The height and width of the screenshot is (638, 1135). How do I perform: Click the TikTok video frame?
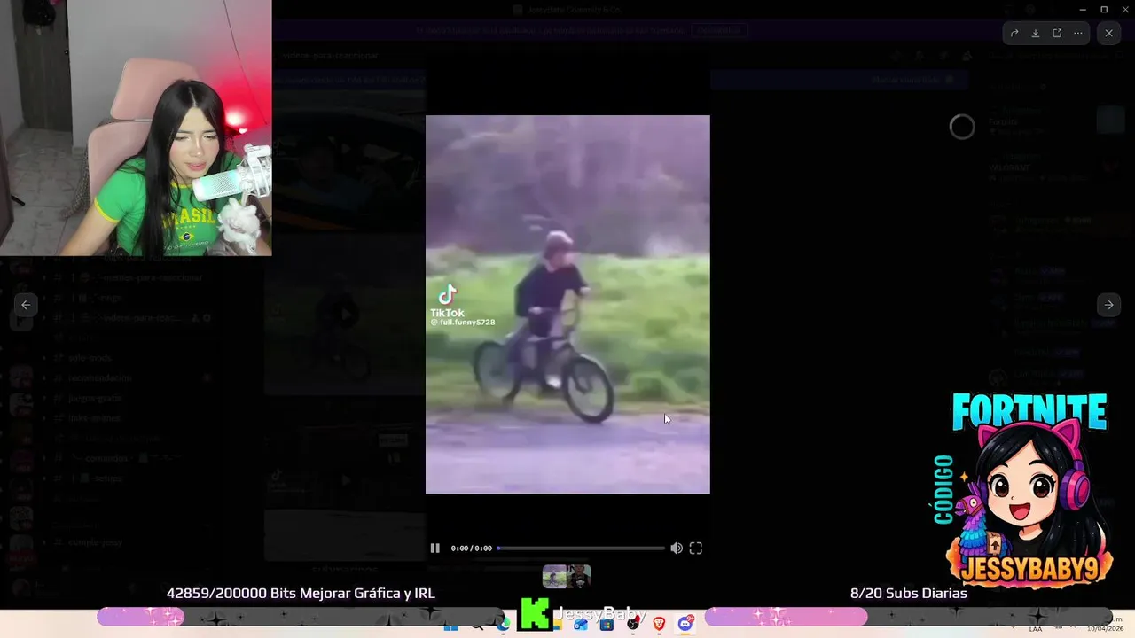(567, 304)
